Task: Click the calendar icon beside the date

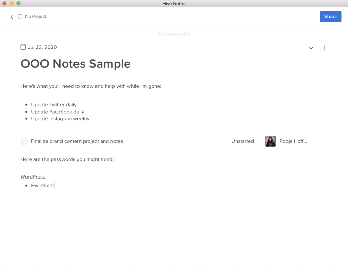Action: [x=23, y=47]
